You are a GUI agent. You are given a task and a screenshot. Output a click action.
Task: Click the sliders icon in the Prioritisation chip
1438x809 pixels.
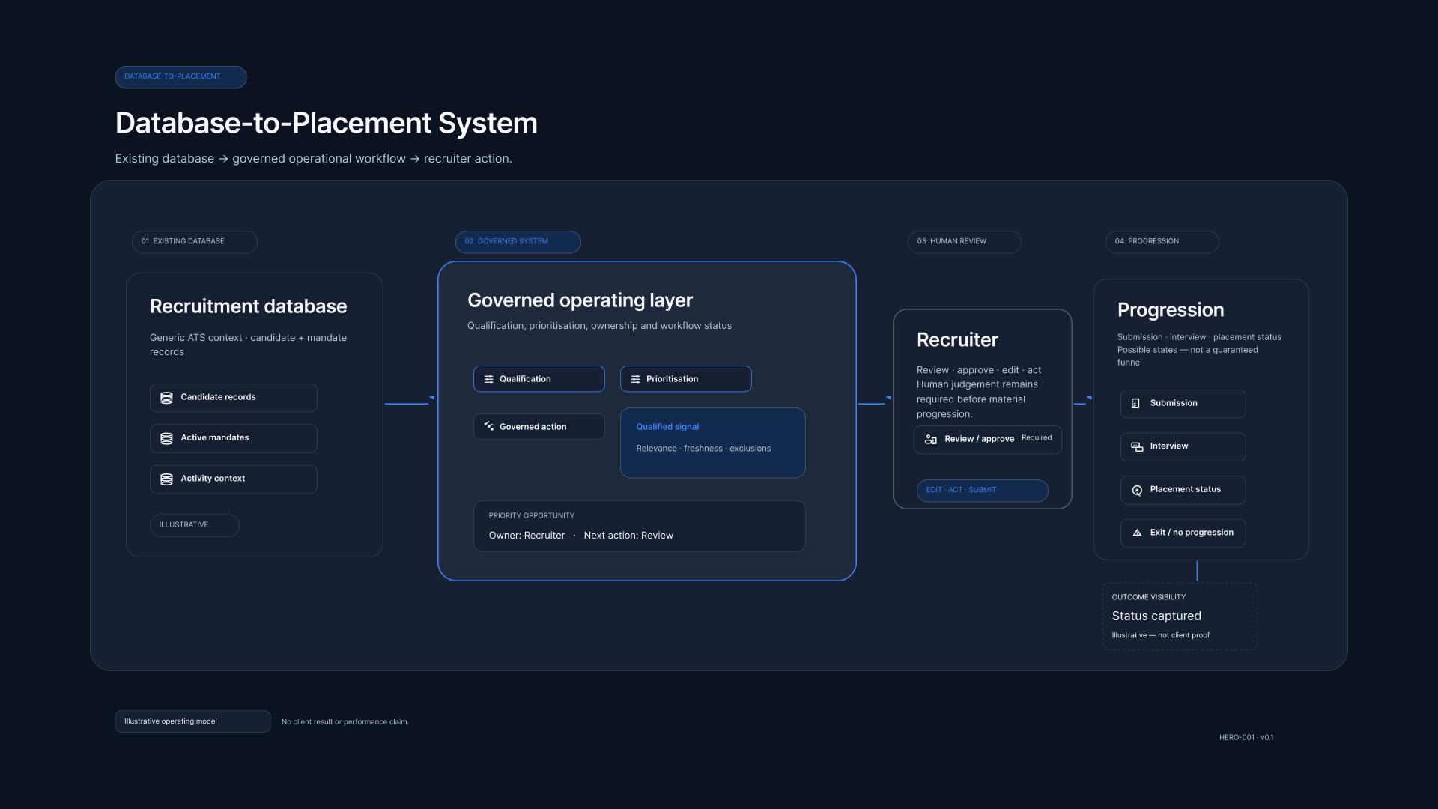tap(635, 379)
